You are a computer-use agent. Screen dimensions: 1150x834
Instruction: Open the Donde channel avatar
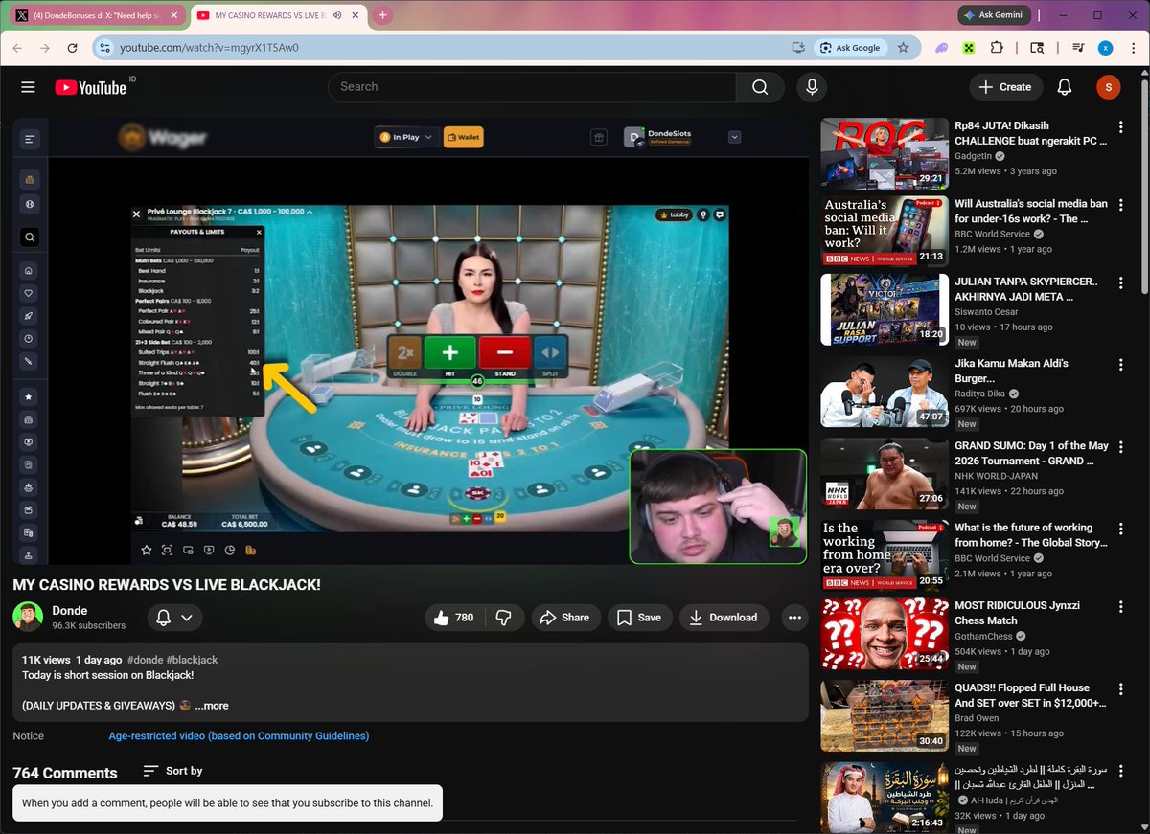pos(28,617)
